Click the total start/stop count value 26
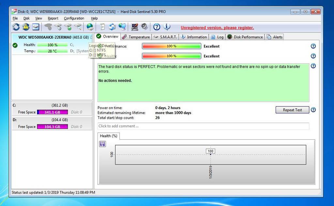The width and height of the screenshot is (334, 206). [x=158, y=118]
